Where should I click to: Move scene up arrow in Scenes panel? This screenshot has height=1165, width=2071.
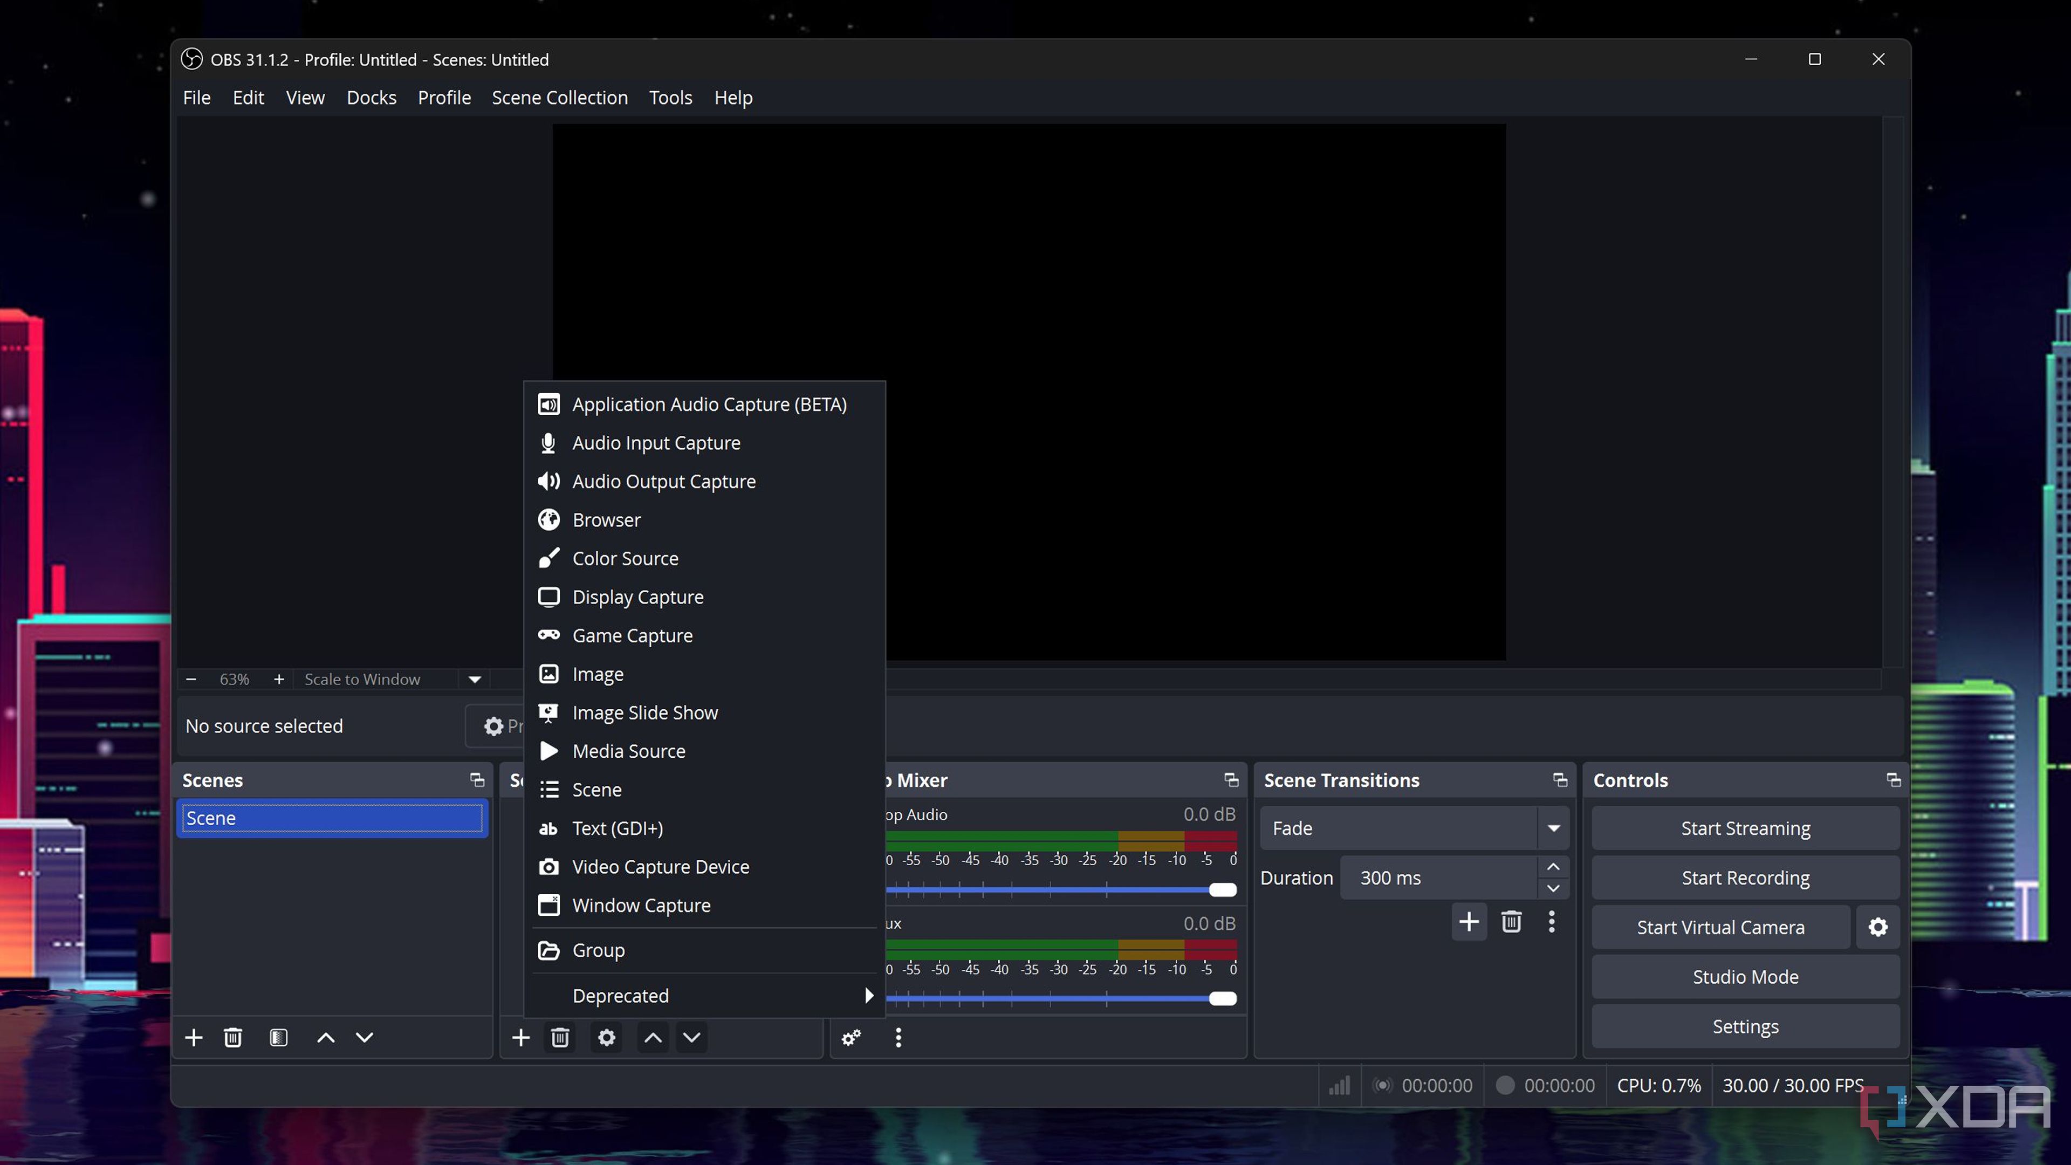point(326,1037)
